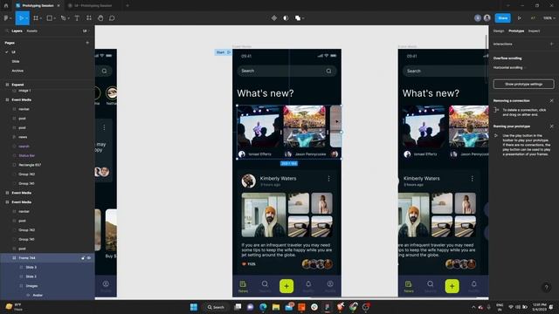Screen dimensions: 559x314
Task: Open the Kimberly Waters post kebab menu
Action: 328,178
